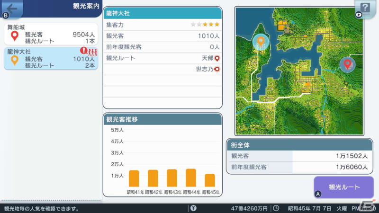Click the 9504人 visitor count for 舞船城
This screenshot has width=379, height=213.
[x=84, y=35]
